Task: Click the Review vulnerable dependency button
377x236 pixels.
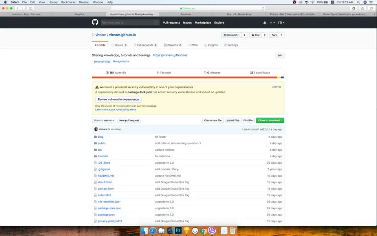Action: pyautogui.click(x=118, y=99)
